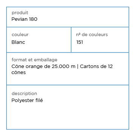Screen dimensions: 136x136
Task: Select the color number 151
Action: click(x=80, y=42)
